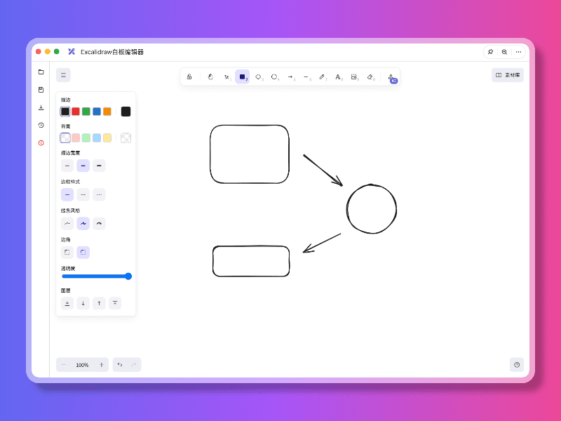The image size is (561, 421).
Task: Zoom out with the minus button
Action: 63,365
